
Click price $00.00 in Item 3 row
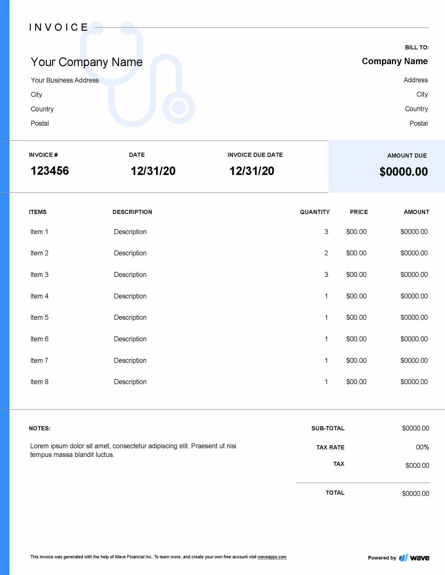356,274
